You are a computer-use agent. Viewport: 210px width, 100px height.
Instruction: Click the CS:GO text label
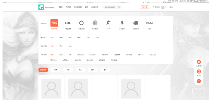point(108,29)
